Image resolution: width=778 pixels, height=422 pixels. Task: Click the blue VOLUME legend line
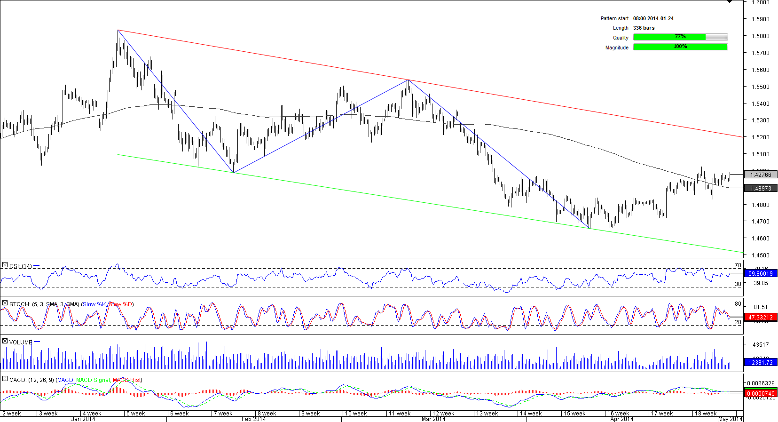37,342
